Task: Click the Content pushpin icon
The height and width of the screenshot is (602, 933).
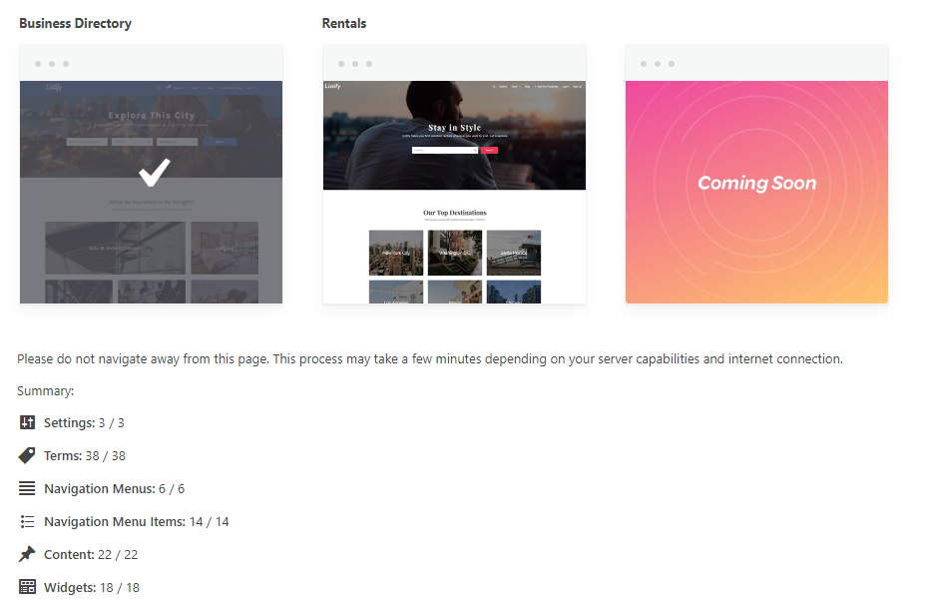Action: pyautogui.click(x=27, y=554)
